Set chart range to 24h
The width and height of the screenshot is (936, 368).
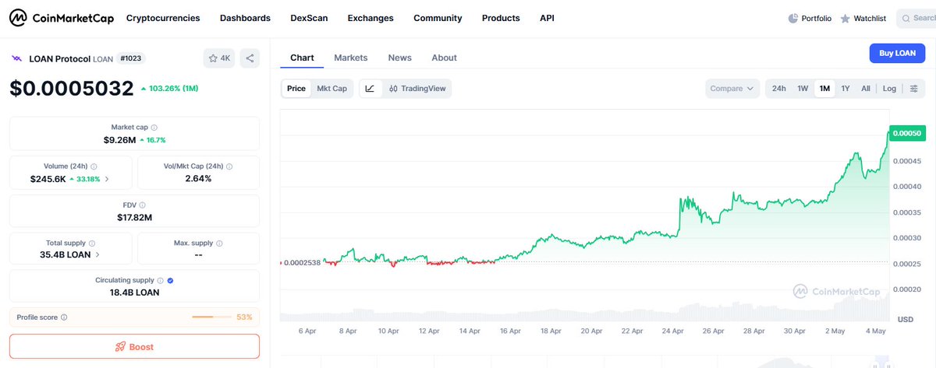pos(779,89)
